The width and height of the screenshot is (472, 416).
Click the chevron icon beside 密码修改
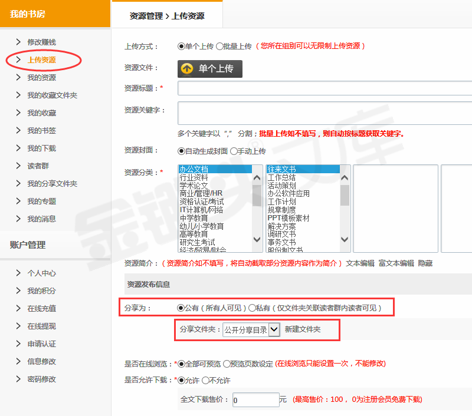(x=18, y=379)
